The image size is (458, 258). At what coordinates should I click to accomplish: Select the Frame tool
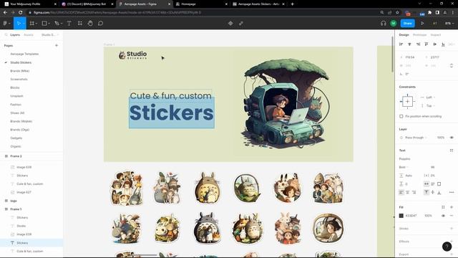tap(31, 24)
